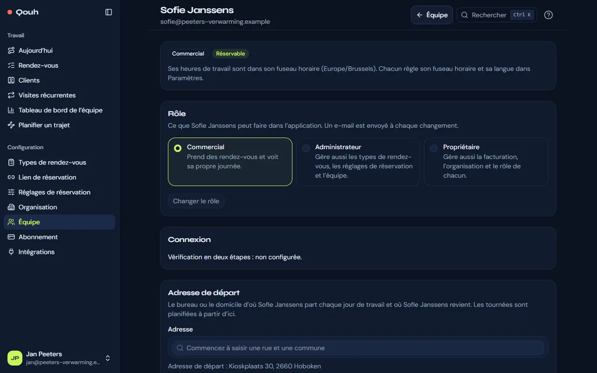Select the Commercial role radio button

pos(178,148)
